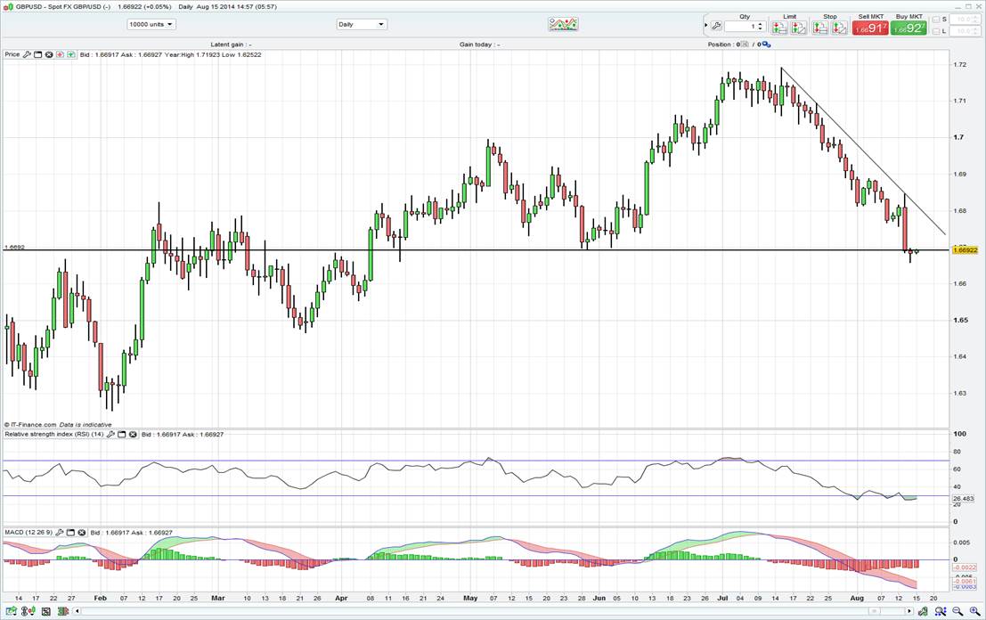Image resolution: width=986 pixels, height=620 pixels.
Task: Close the Price panel
Action: (49, 54)
